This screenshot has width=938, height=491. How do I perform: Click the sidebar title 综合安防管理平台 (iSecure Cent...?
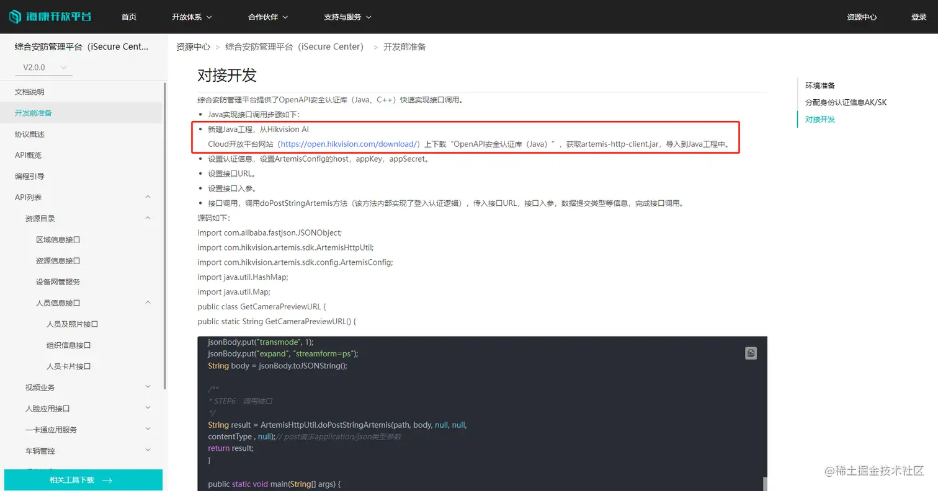coord(82,46)
